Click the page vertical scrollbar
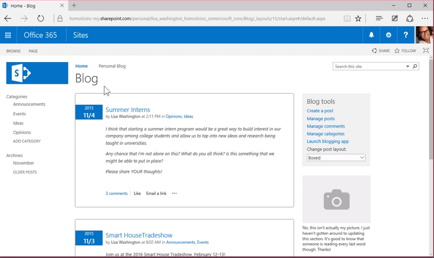The image size is (434, 258). (x=431, y=109)
